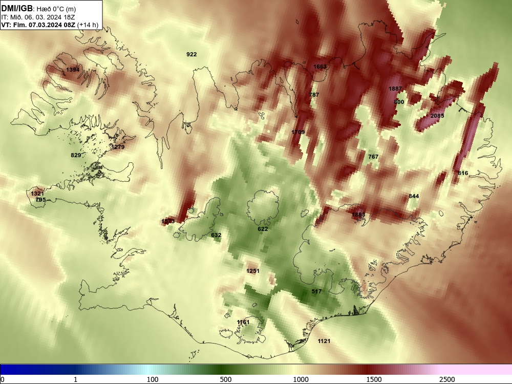Screen dimensions: 512x384
Task: Select the 844 height label
Action: (x=413, y=196)
